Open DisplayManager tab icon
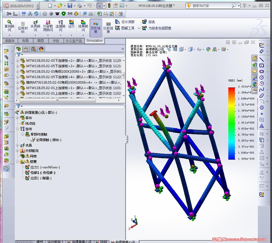 [x=41, y=49]
